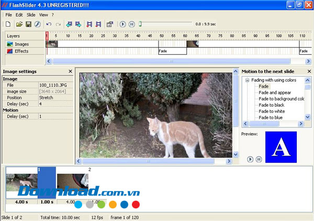Viewport: 314px width, 221px height.
Task: Open the ? help menu
Action: pos(53,15)
